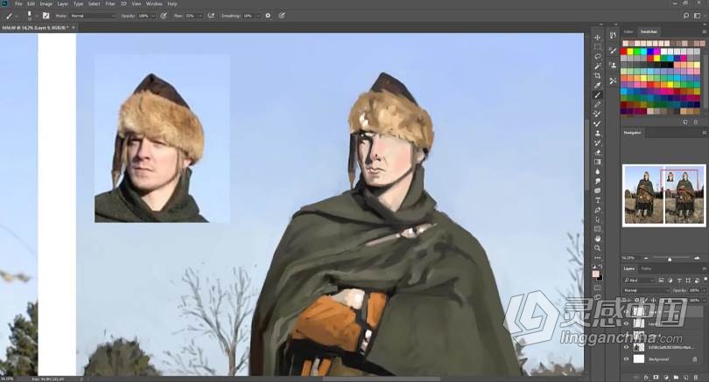The width and height of the screenshot is (709, 382).
Task: Open the Flow slider dropdown arrow
Action: (x=200, y=16)
